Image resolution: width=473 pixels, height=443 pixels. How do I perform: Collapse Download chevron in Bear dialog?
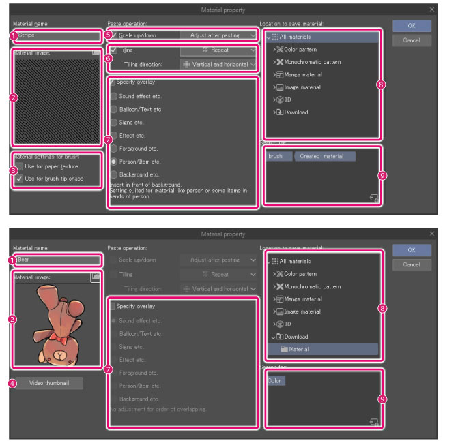click(273, 337)
